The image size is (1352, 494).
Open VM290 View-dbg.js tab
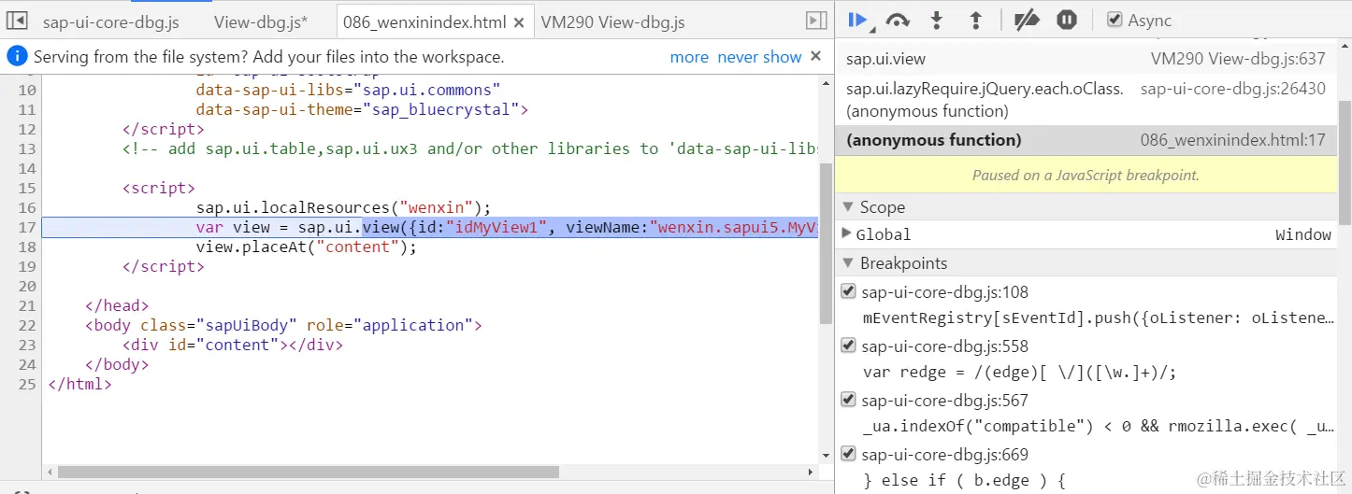point(612,21)
